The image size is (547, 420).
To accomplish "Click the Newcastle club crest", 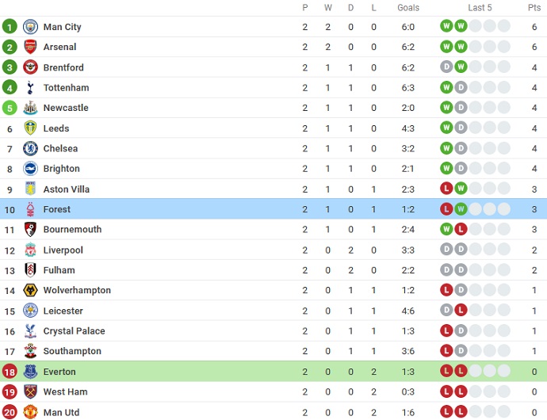I will pos(30,108).
